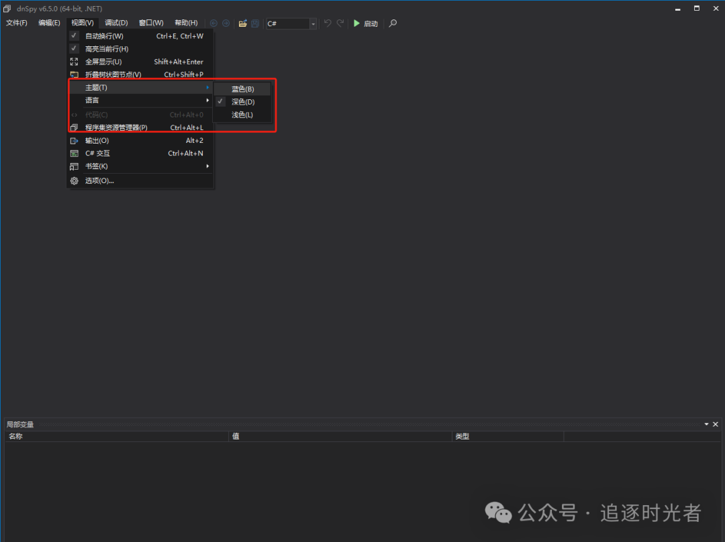
Task: Open the 调试(D) menu
Action: click(116, 23)
